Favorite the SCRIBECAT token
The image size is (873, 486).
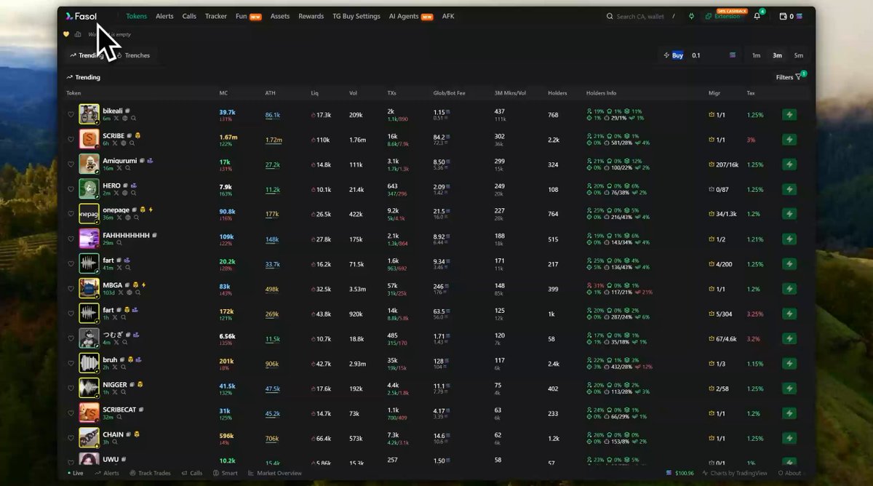(x=71, y=413)
